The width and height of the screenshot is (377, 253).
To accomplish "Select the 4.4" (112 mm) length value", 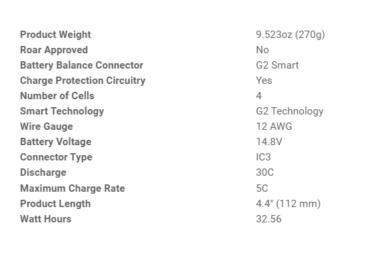I will point(288,204).
